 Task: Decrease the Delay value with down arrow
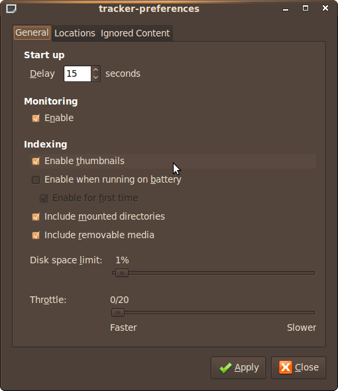point(95,77)
